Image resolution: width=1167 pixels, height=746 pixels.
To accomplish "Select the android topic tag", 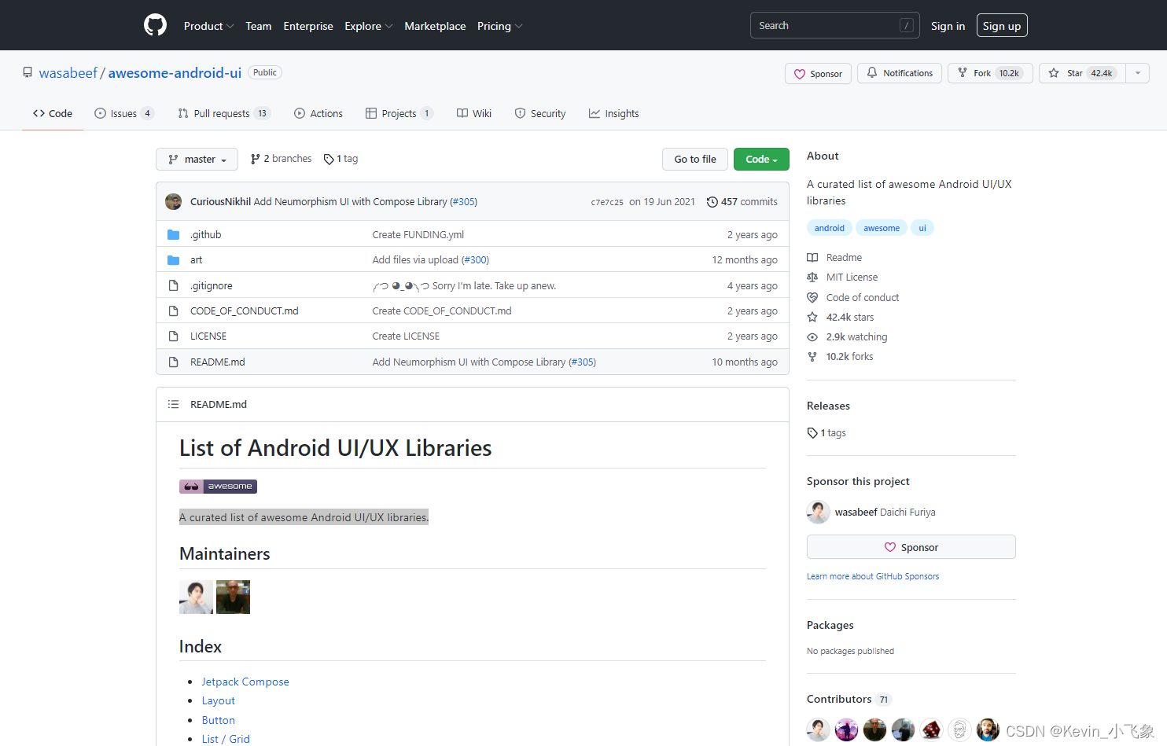I will tap(829, 228).
